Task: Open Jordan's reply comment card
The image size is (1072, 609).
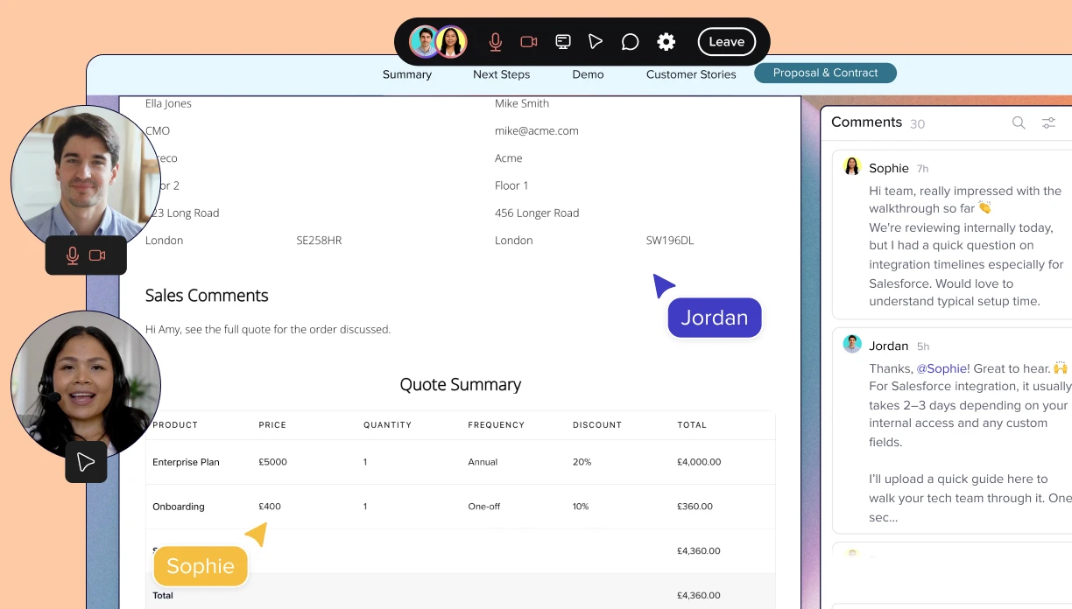Action: tap(952, 430)
